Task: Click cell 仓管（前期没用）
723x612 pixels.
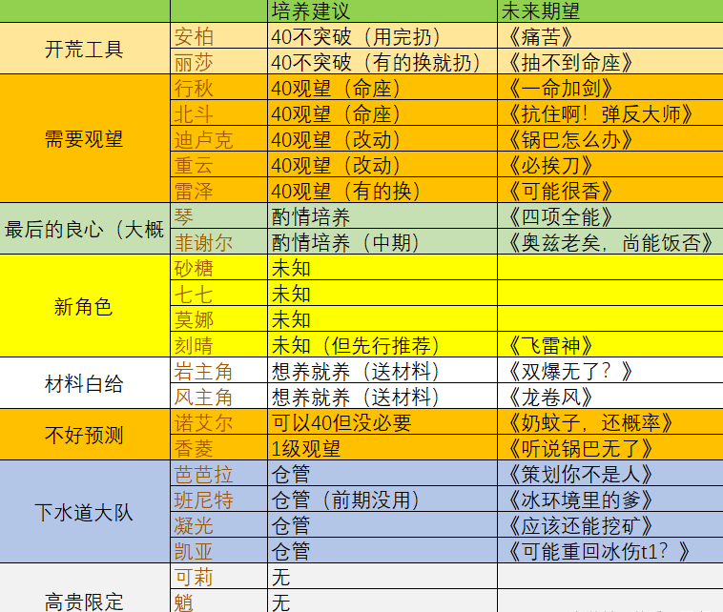Action: 382,499
